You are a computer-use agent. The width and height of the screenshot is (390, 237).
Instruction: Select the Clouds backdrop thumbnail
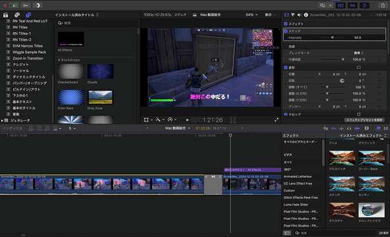(x=101, y=71)
